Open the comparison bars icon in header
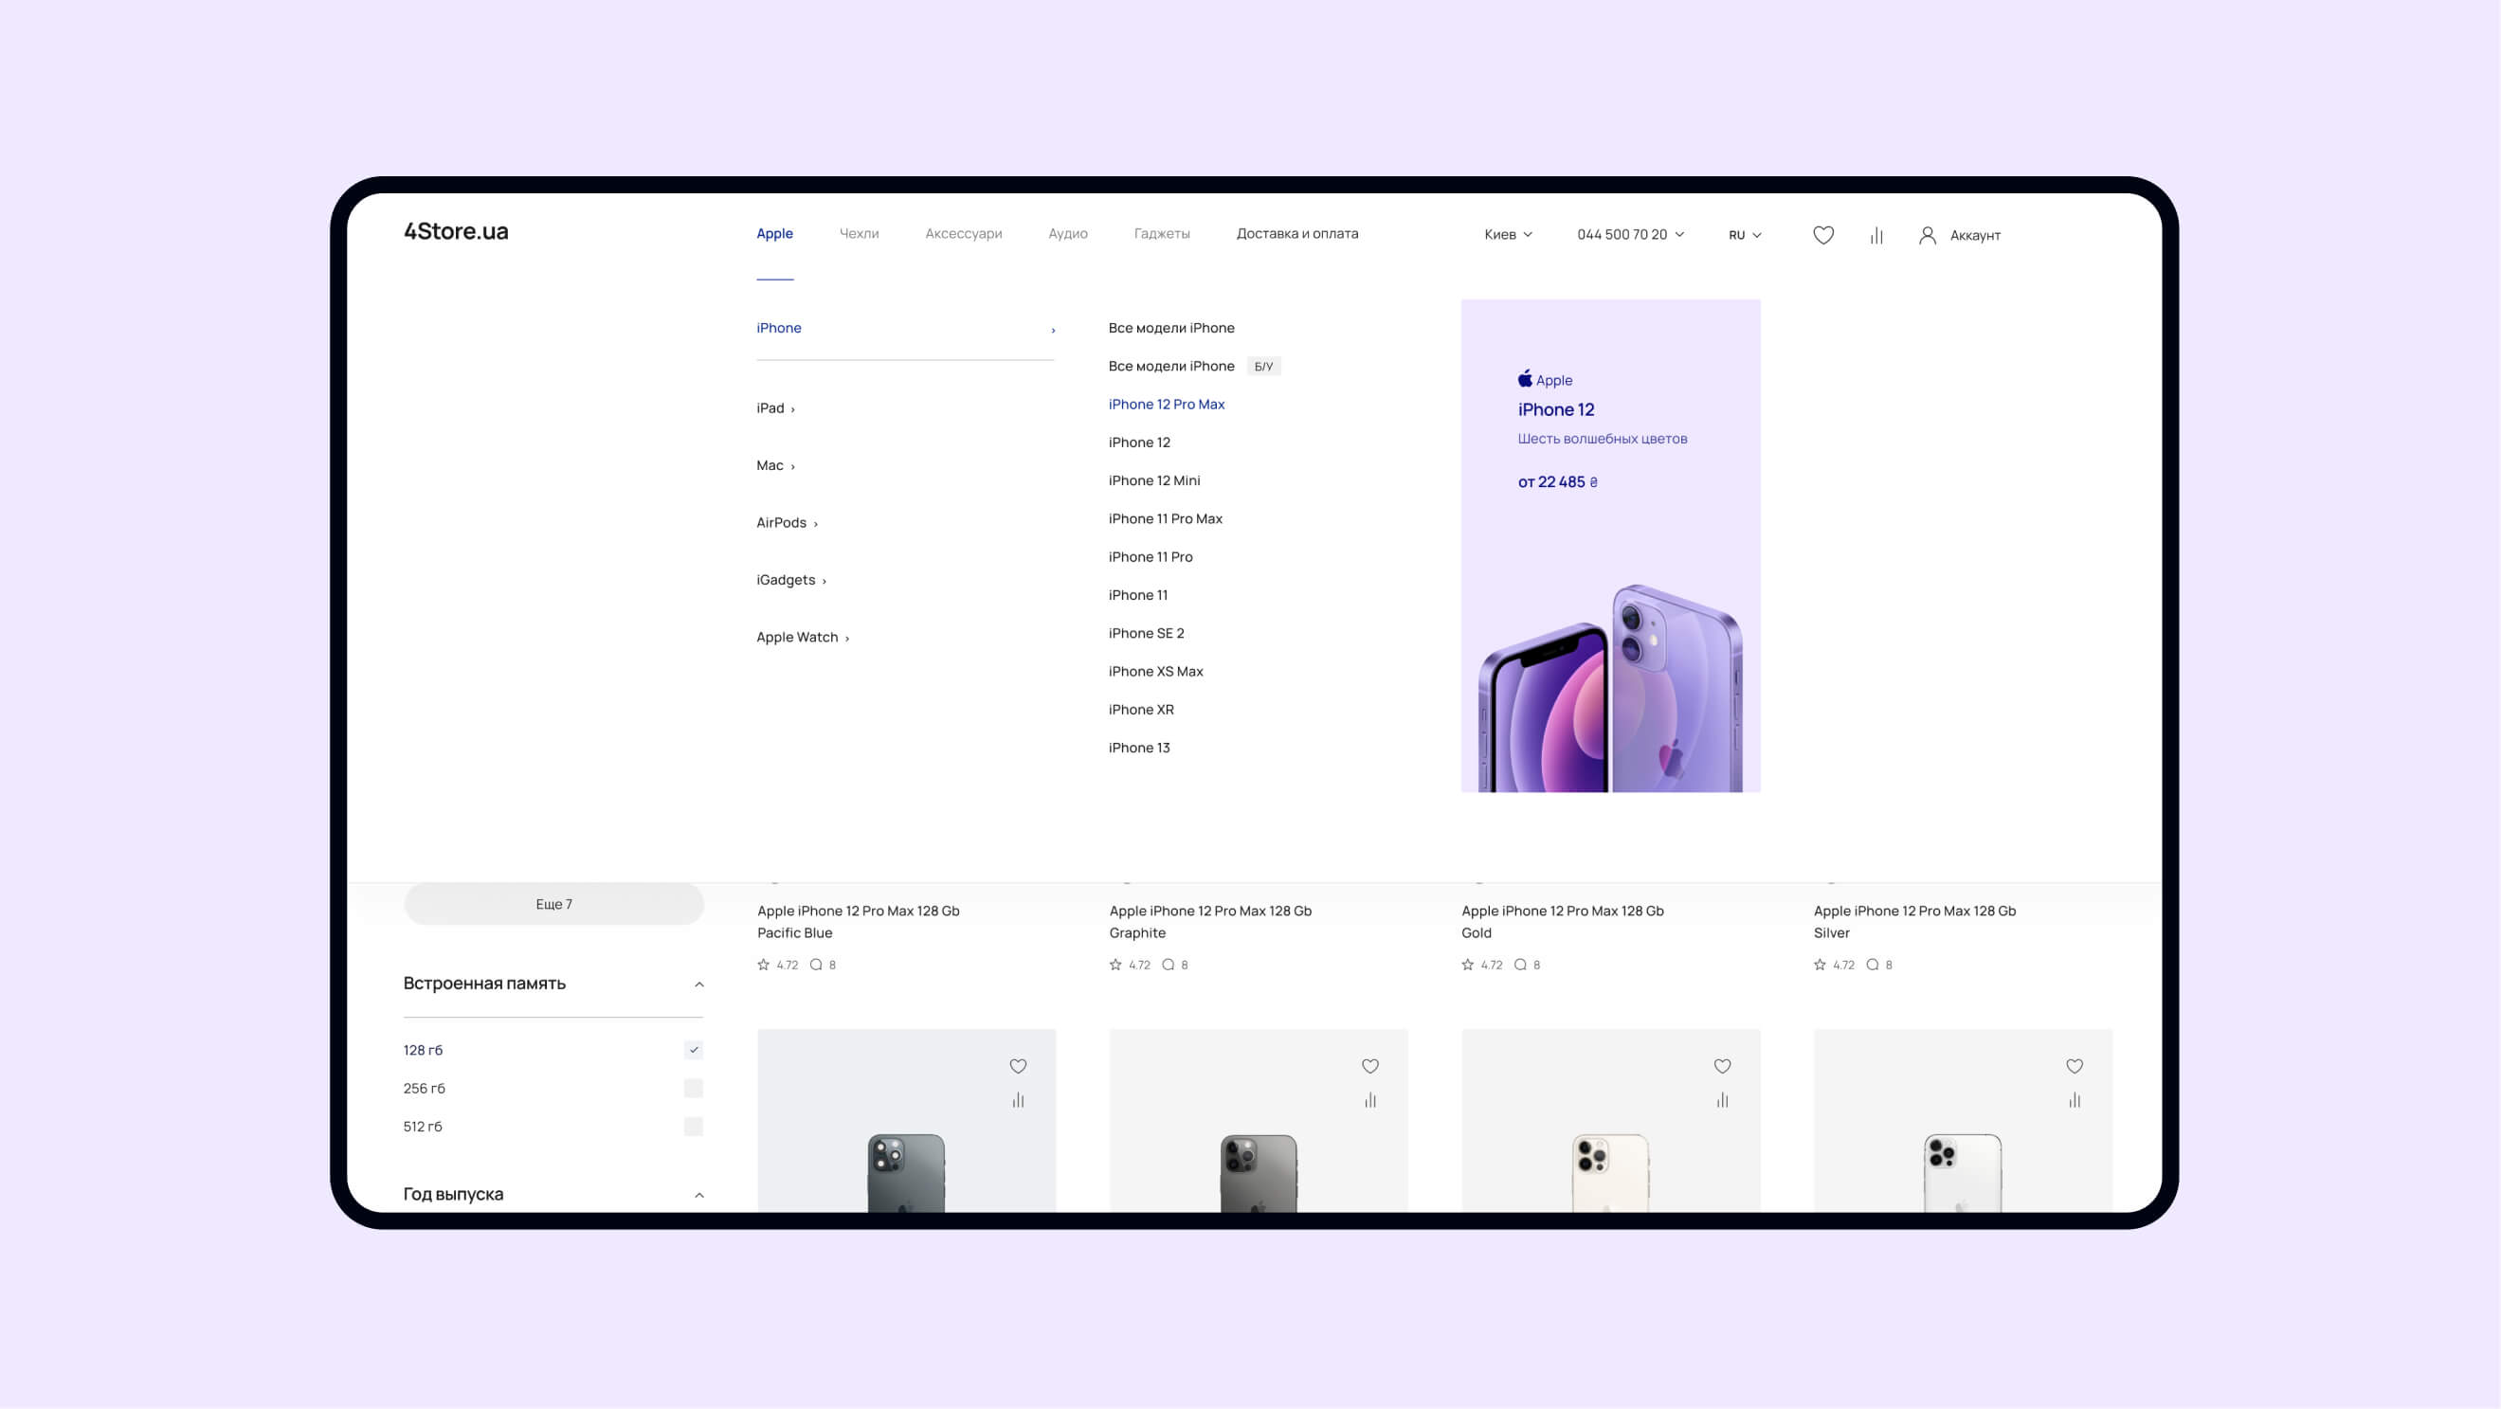The image size is (2501, 1409). pyautogui.click(x=1876, y=235)
